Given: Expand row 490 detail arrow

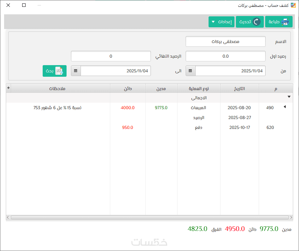Looking at the screenshot, I should (285, 107).
